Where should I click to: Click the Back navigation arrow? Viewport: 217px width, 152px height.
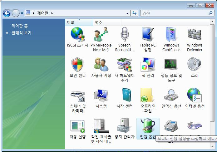(7, 13)
